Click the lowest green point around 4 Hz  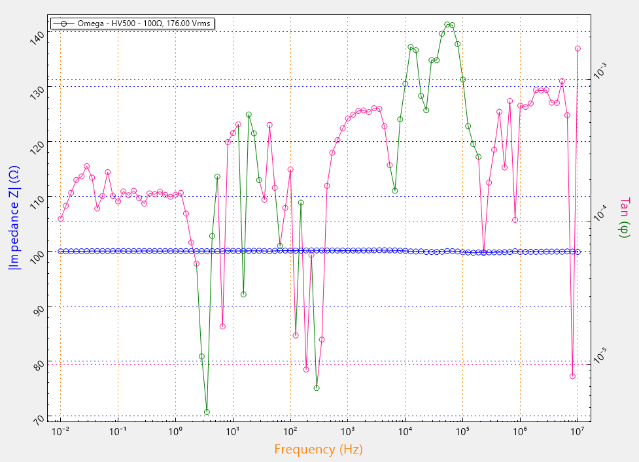click(x=207, y=412)
